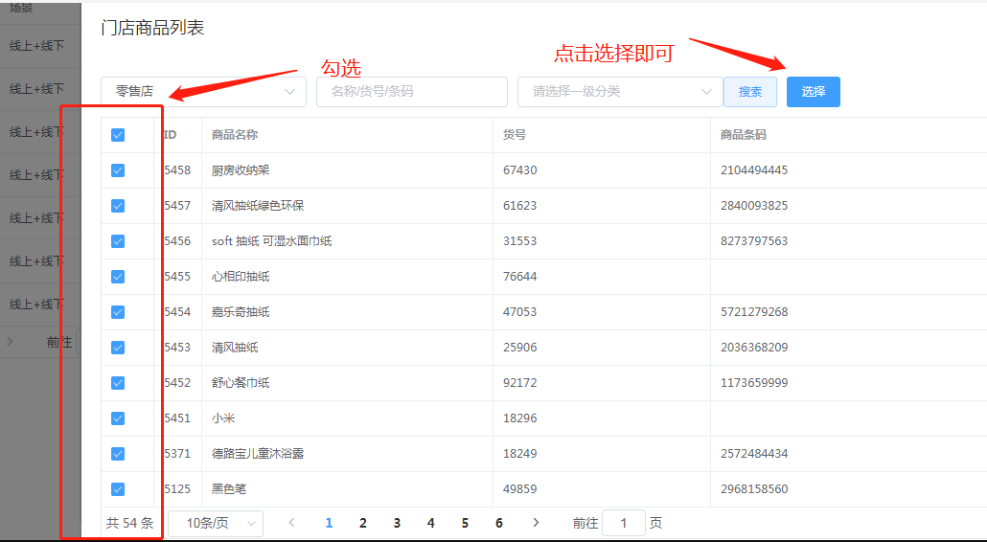
Task: Click barcode 8273797563
Action: (x=754, y=240)
